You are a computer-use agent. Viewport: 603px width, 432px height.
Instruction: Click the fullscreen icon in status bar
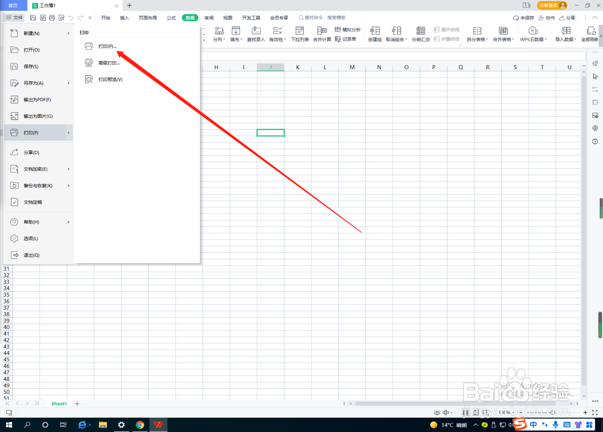pos(595,412)
